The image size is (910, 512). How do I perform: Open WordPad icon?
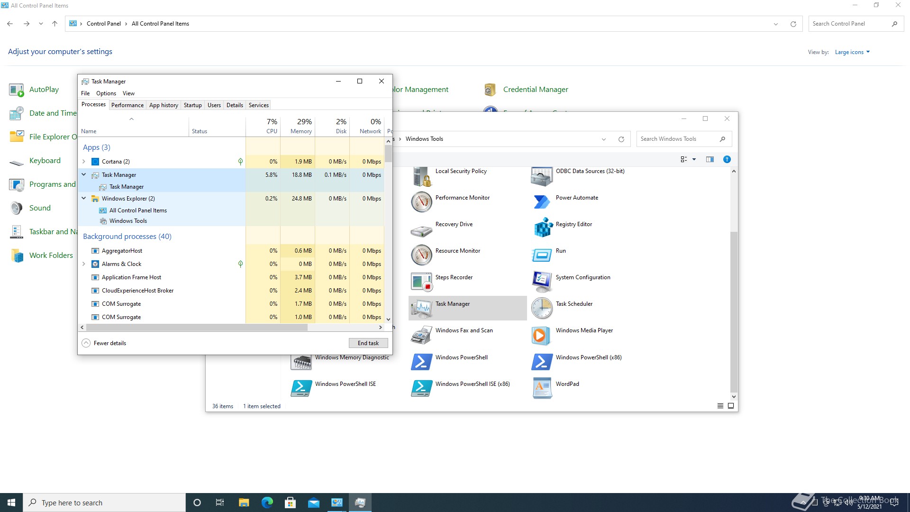pyautogui.click(x=542, y=389)
